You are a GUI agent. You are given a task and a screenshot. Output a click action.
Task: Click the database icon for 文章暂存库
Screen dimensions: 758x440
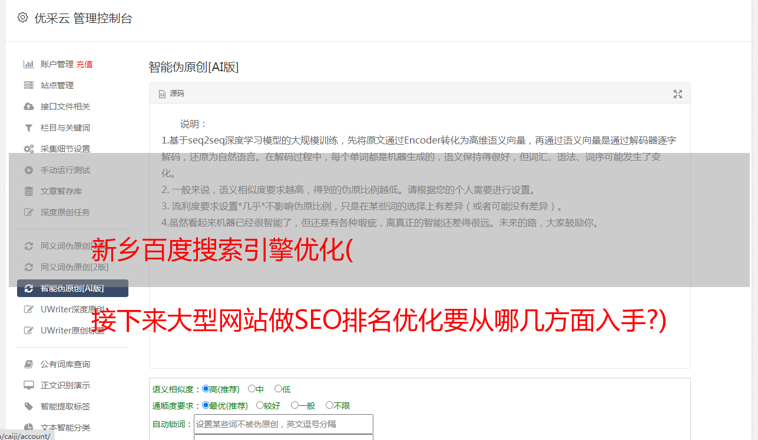pos(28,191)
